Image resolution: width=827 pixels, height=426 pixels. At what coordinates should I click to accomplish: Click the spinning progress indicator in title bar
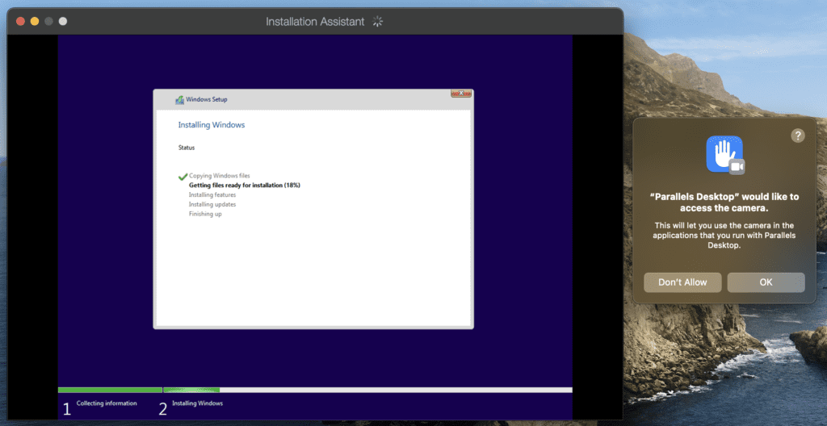point(377,22)
